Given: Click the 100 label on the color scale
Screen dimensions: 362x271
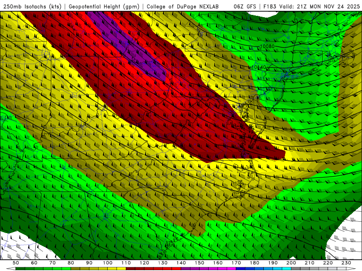Looking at the screenshot, I should click(108, 263).
